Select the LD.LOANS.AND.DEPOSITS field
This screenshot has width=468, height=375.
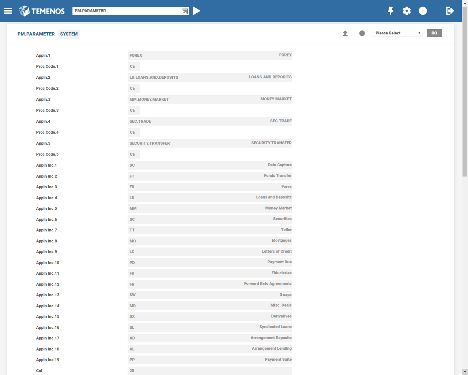pos(210,77)
